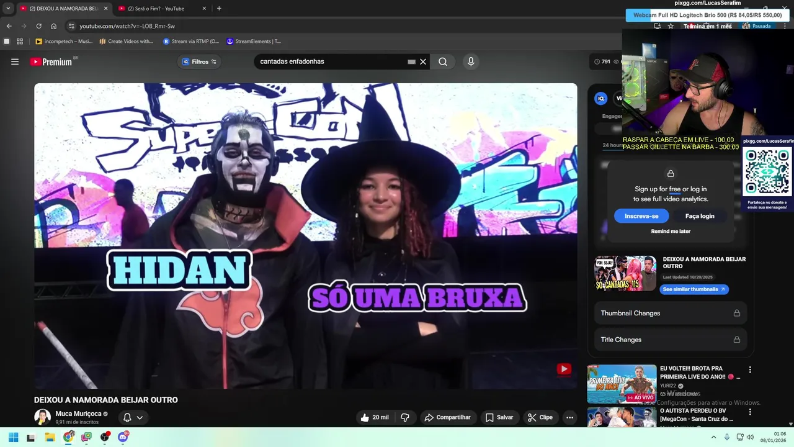Start voice search with the microphone icon
Image resolution: width=794 pixels, height=447 pixels.
[x=471, y=61]
